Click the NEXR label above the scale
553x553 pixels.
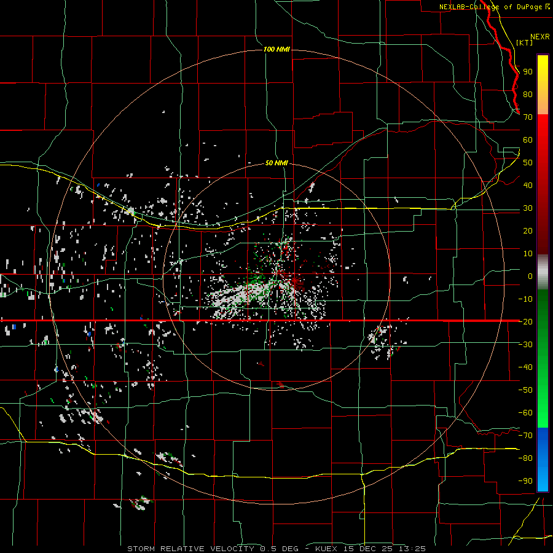540,37
